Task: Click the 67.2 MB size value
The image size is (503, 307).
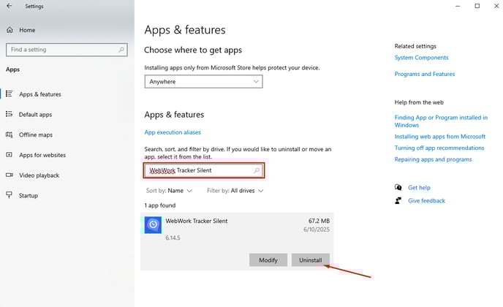Action: [x=319, y=221]
